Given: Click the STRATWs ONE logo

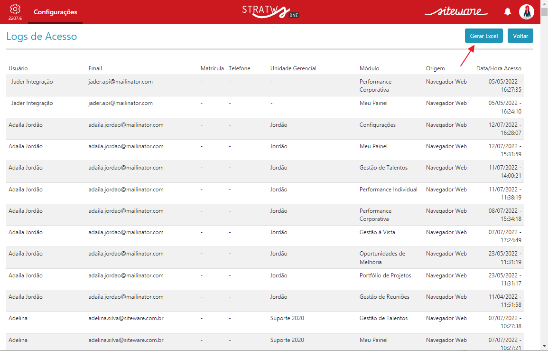Looking at the screenshot, I should pos(270,11).
